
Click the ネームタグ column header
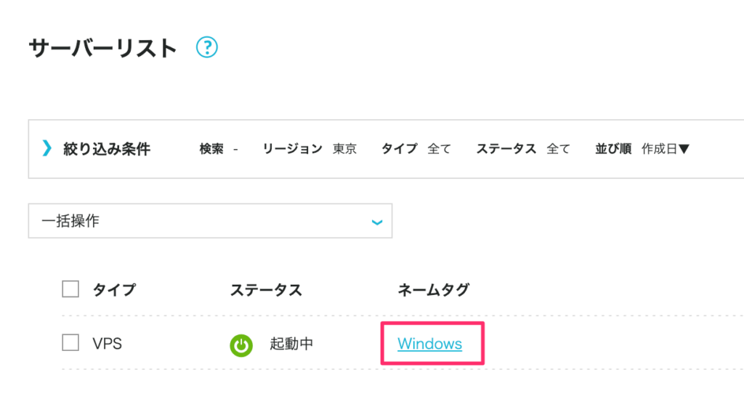tap(433, 290)
